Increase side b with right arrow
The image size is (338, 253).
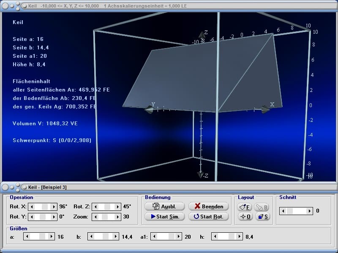click(x=115, y=237)
